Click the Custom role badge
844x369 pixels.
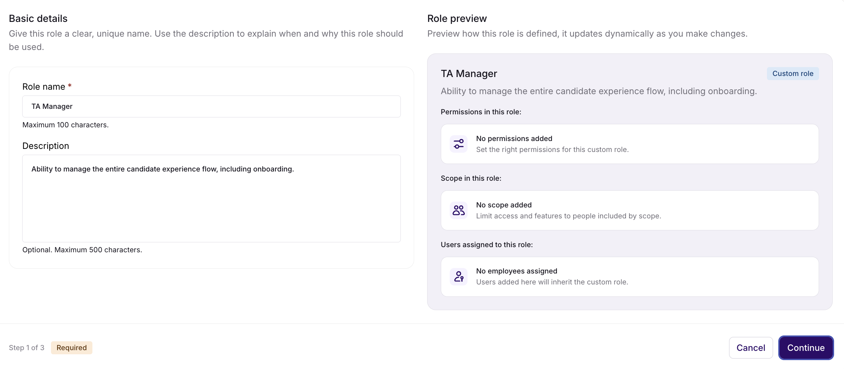[x=793, y=74]
